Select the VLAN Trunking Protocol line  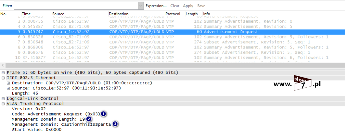tap(35, 104)
